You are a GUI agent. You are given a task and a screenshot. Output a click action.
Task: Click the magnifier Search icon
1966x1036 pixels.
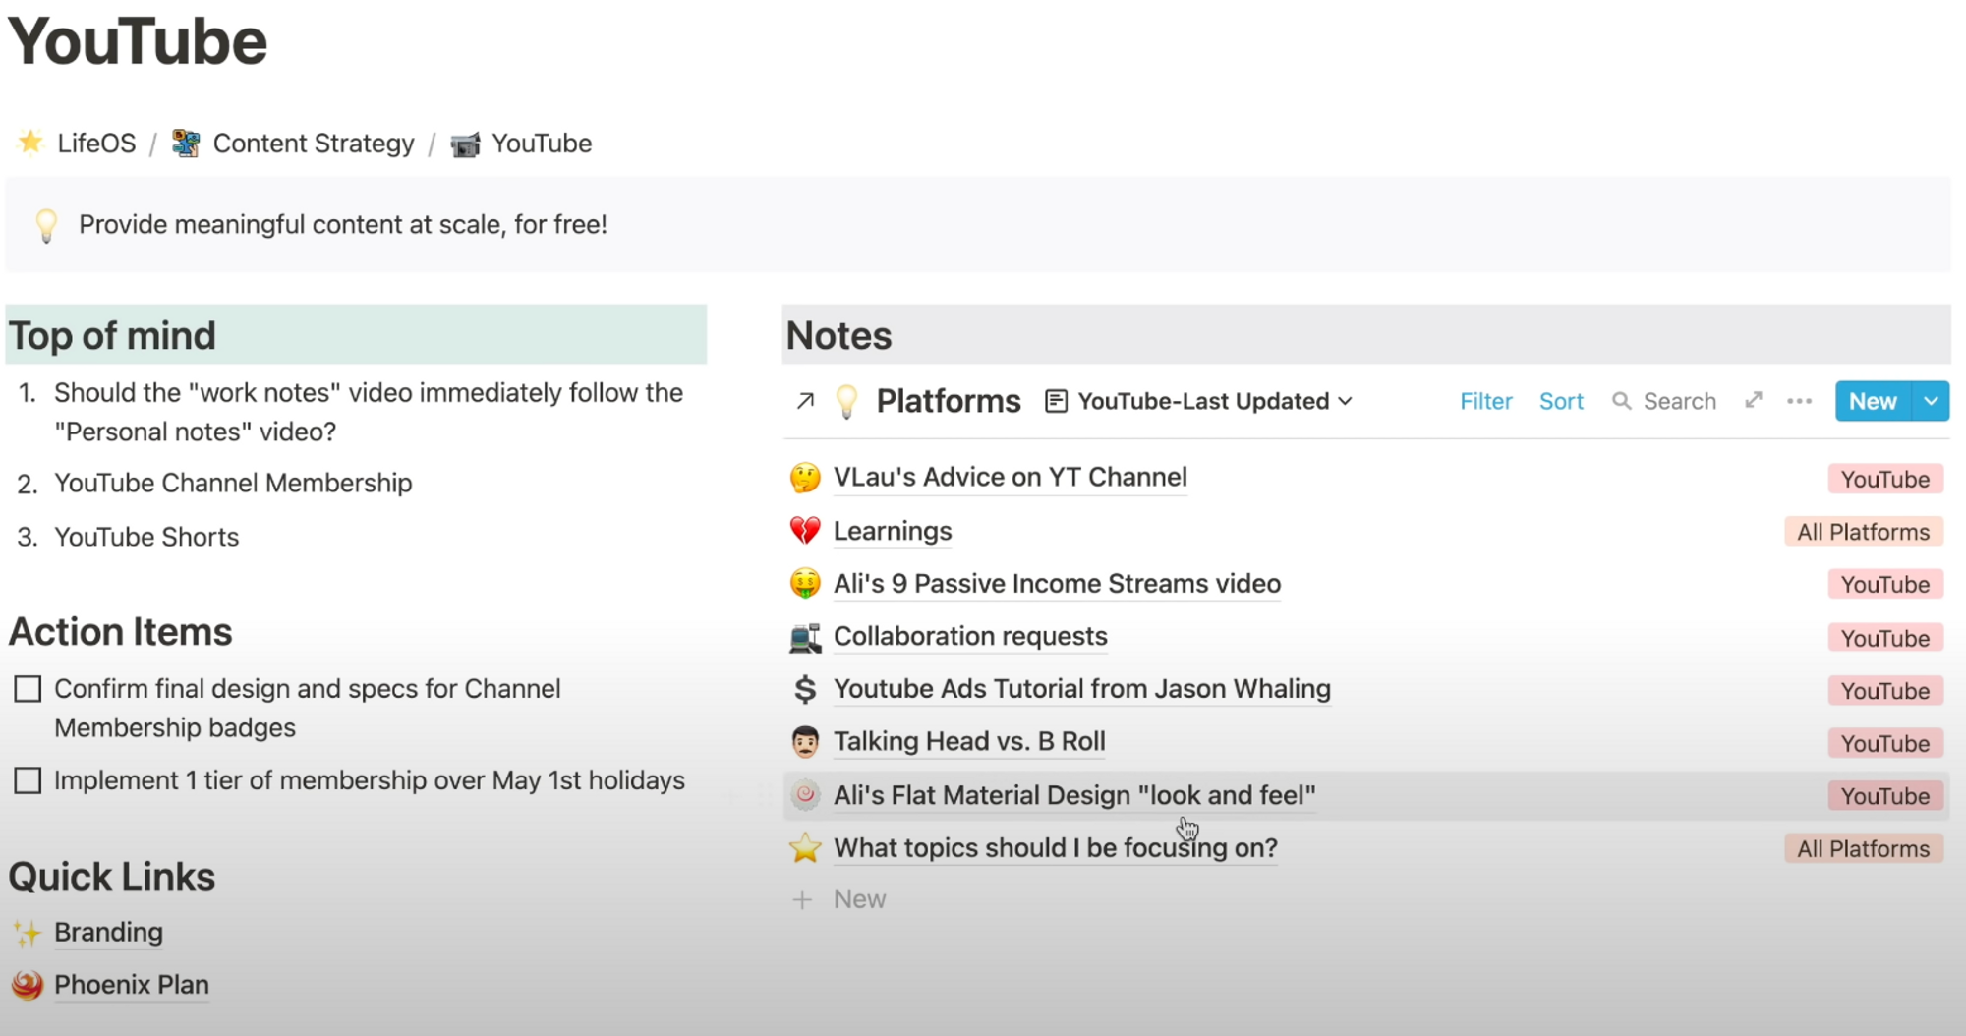coord(1622,401)
